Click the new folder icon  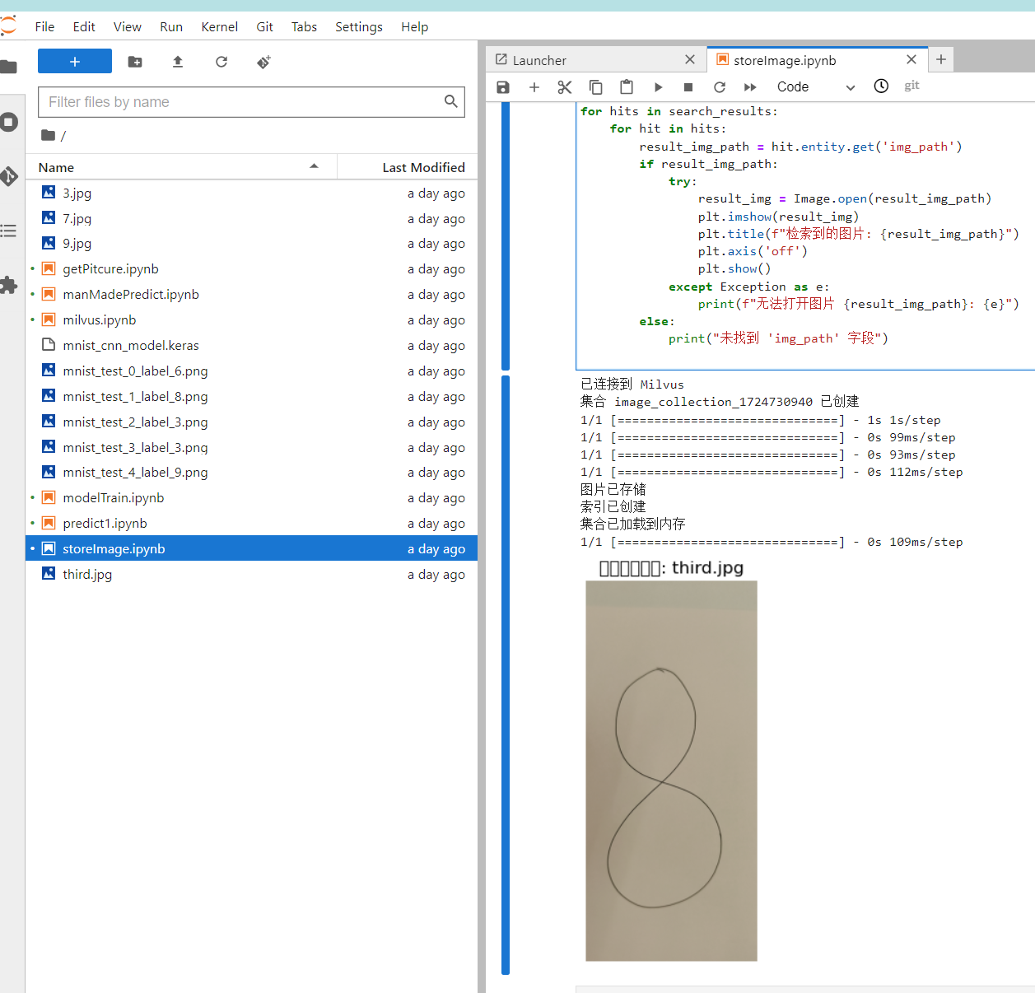click(135, 62)
